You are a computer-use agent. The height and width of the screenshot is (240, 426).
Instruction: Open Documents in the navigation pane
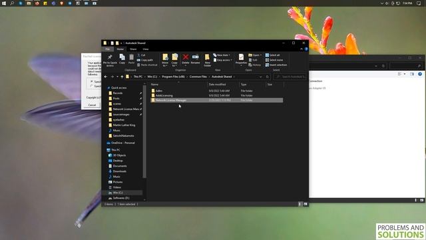[120, 166]
